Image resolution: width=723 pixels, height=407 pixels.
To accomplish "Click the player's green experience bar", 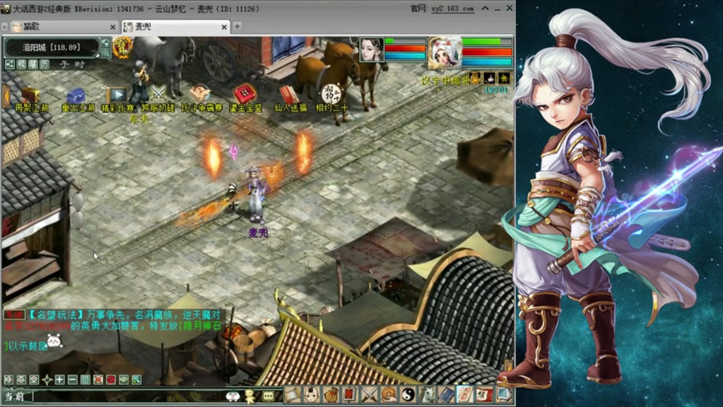I will point(487,41).
